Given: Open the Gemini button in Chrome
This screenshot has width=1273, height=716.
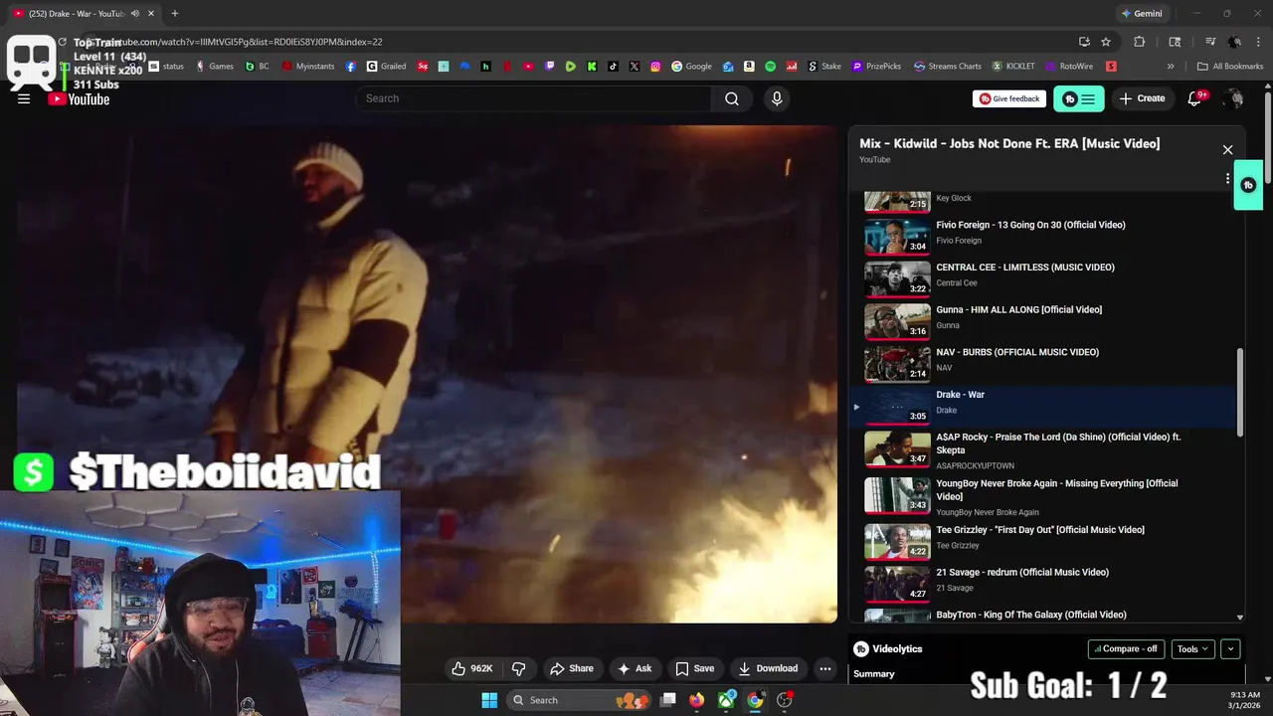Looking at the screenshot, I should pos(1142,13).
